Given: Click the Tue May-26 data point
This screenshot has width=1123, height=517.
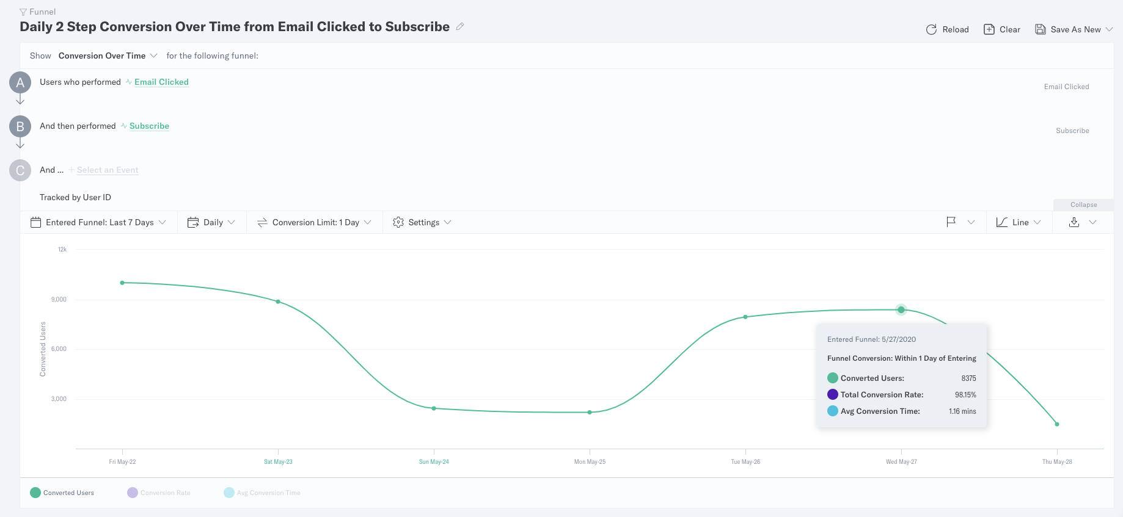Looking at the screenshot, I should (x=745, y=317).
